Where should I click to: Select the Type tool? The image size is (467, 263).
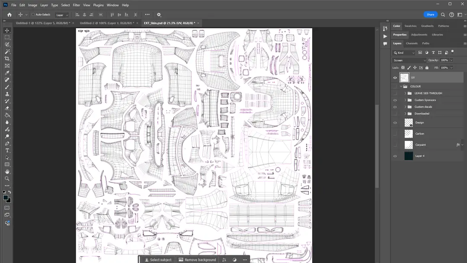[6, 151]
